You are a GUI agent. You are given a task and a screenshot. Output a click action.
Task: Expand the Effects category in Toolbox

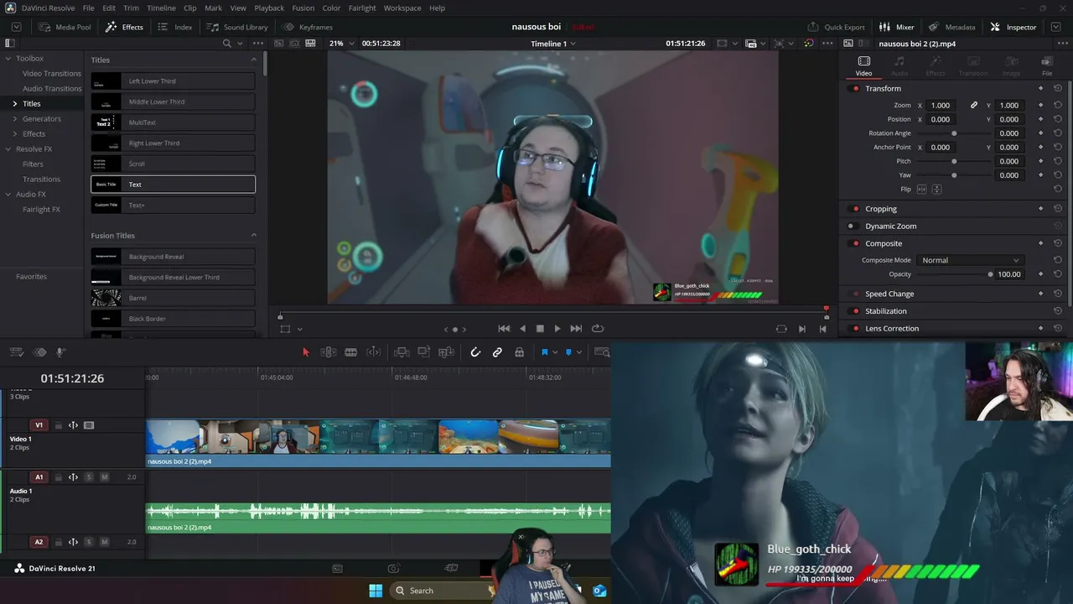tap(14, 134)
